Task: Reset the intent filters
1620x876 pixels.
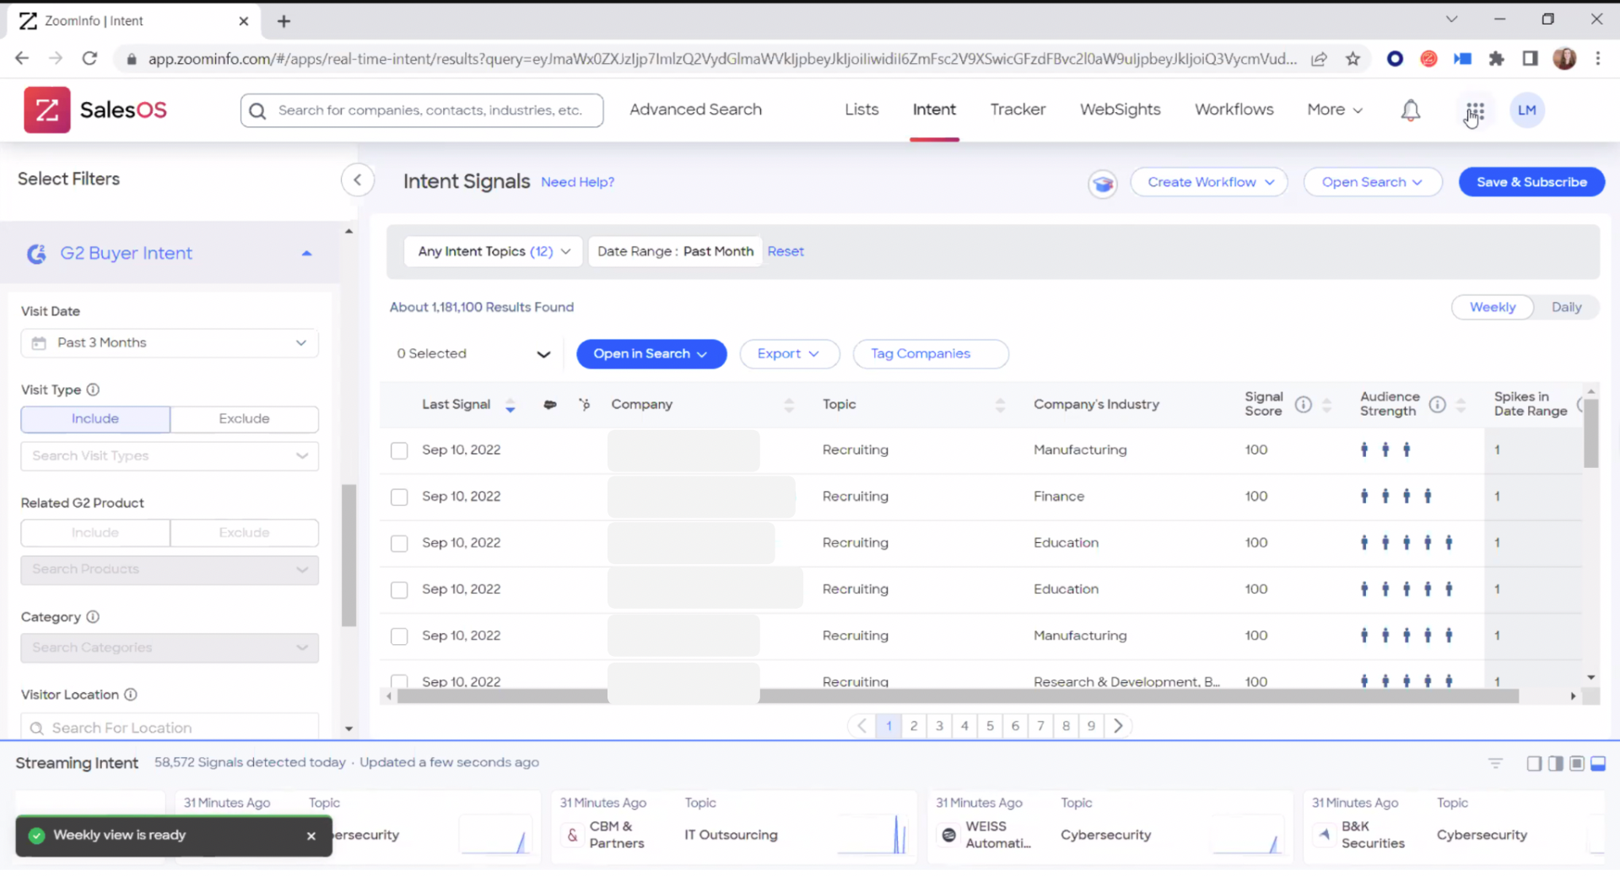Action: tap(786, 251)
